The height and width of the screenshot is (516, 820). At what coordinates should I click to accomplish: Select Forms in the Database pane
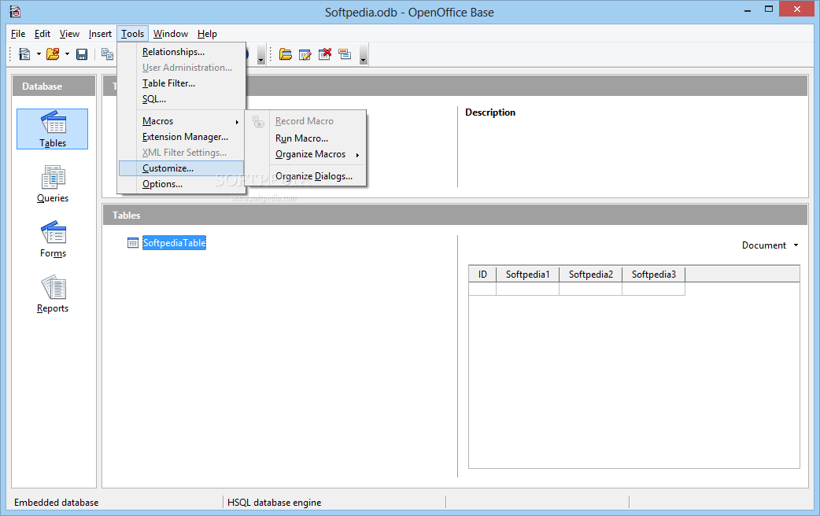coord(52,239)
